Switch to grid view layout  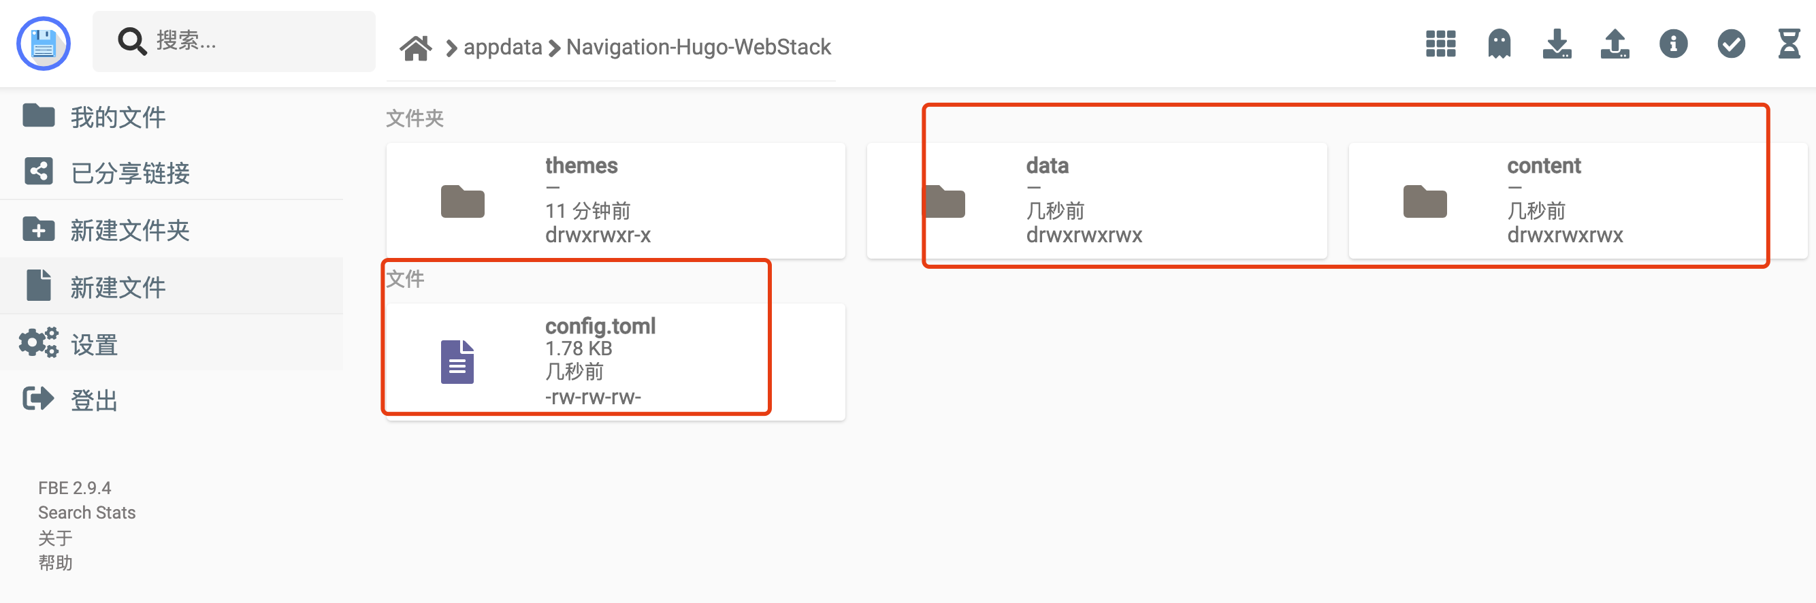point(1440,44)
